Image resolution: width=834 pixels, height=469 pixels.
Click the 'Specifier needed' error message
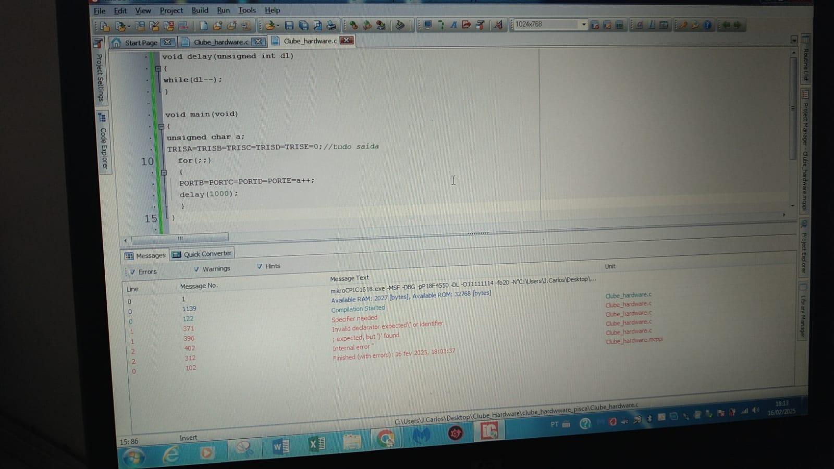click(x=354, y=318)
